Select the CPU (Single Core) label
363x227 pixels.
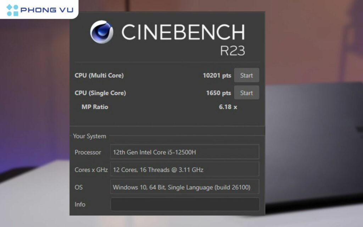click(x=101, y=93)
